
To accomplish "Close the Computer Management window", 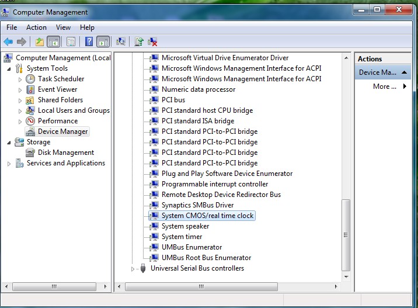I will pyautogui.click(x=399, y=10).
